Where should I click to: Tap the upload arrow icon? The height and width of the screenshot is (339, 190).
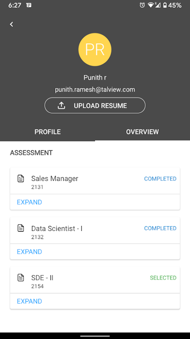(61, 106)
